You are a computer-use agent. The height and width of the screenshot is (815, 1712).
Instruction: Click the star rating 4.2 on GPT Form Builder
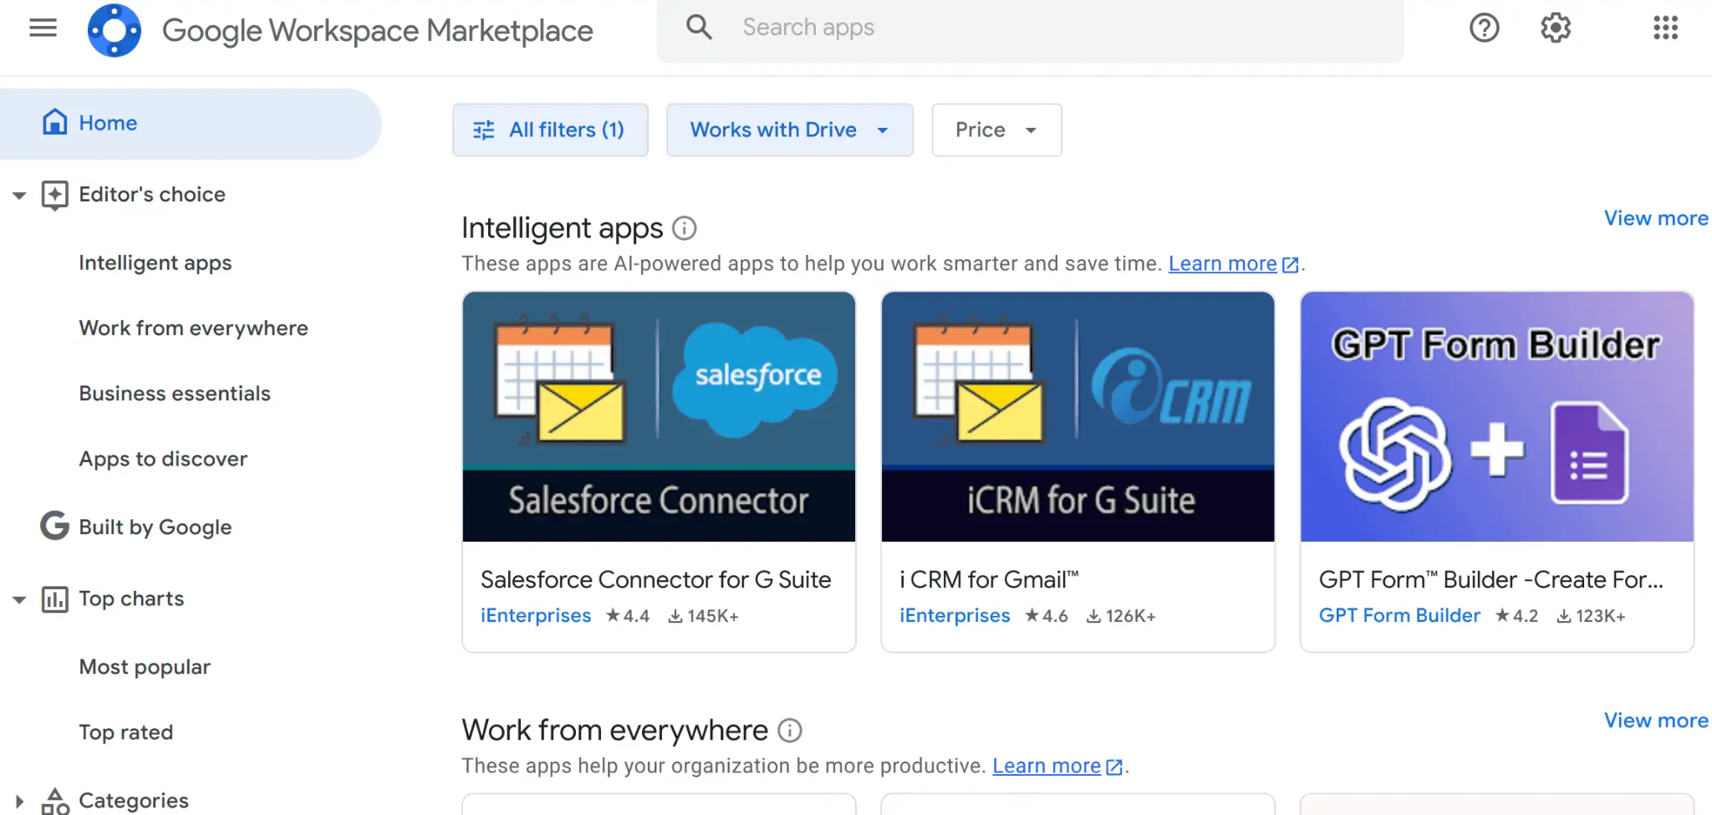1516,616
